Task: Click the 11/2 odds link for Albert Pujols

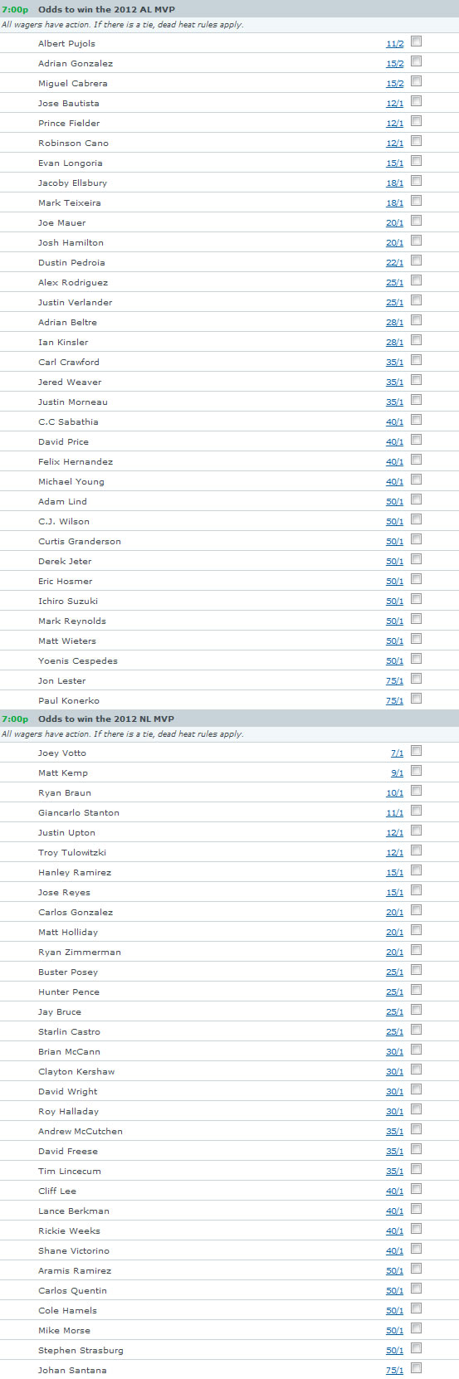Action: click(395, 44)
